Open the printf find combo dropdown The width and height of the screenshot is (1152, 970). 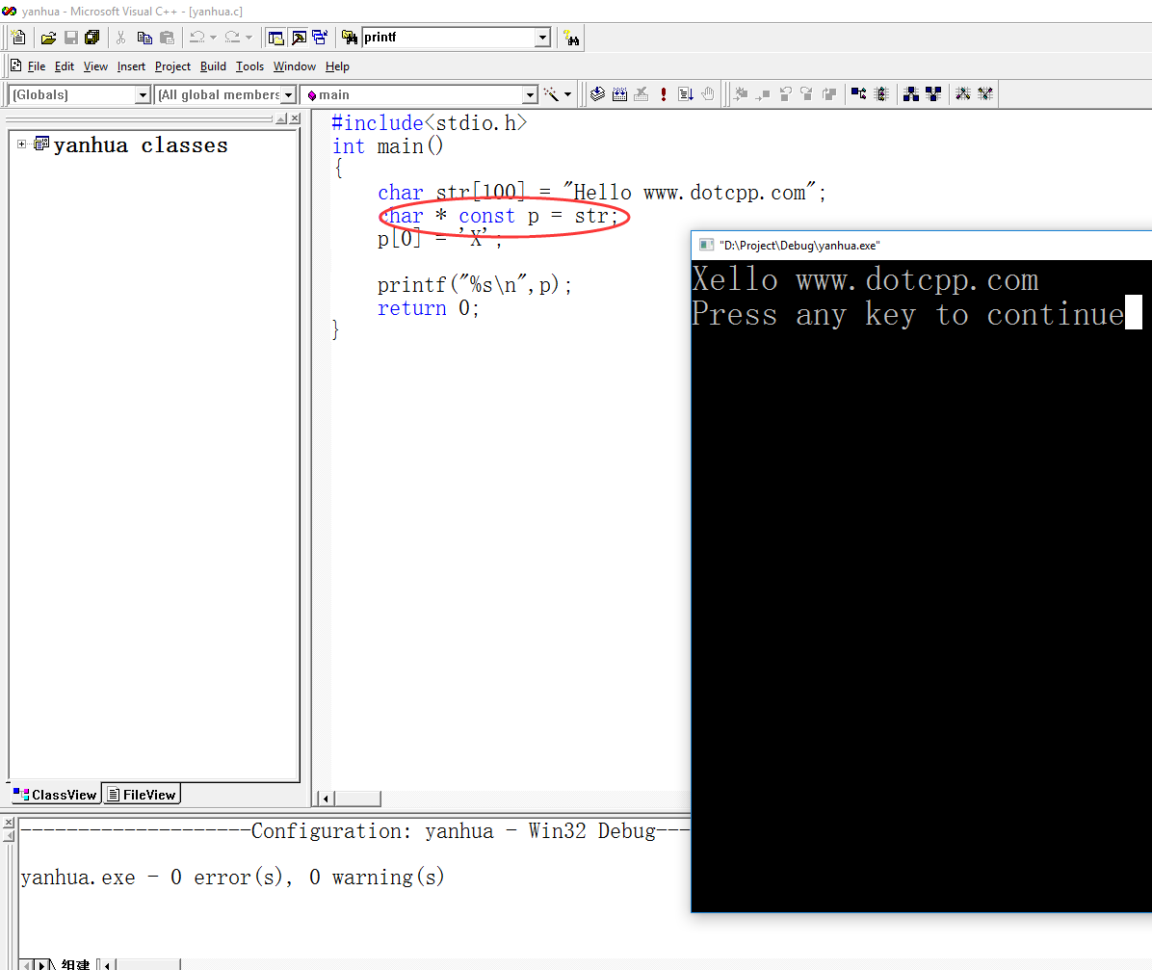coord(543,38)
